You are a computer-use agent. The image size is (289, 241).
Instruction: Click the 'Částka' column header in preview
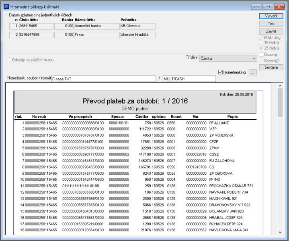(x=142, y=116)
